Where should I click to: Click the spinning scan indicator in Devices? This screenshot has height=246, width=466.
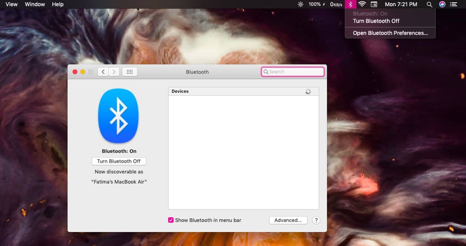[308, 91]
